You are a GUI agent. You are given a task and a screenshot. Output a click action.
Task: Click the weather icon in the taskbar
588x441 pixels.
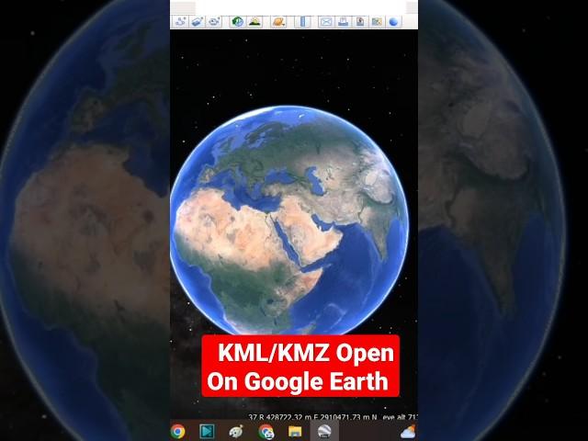(409, 432)
